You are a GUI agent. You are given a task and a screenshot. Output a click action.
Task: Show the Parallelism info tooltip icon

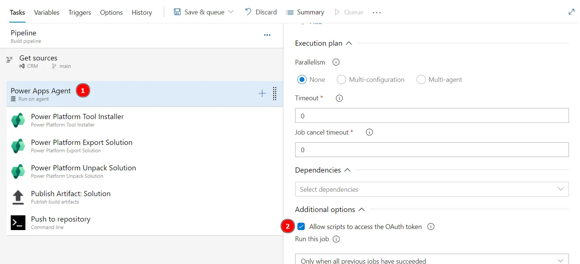pos(336,62)
